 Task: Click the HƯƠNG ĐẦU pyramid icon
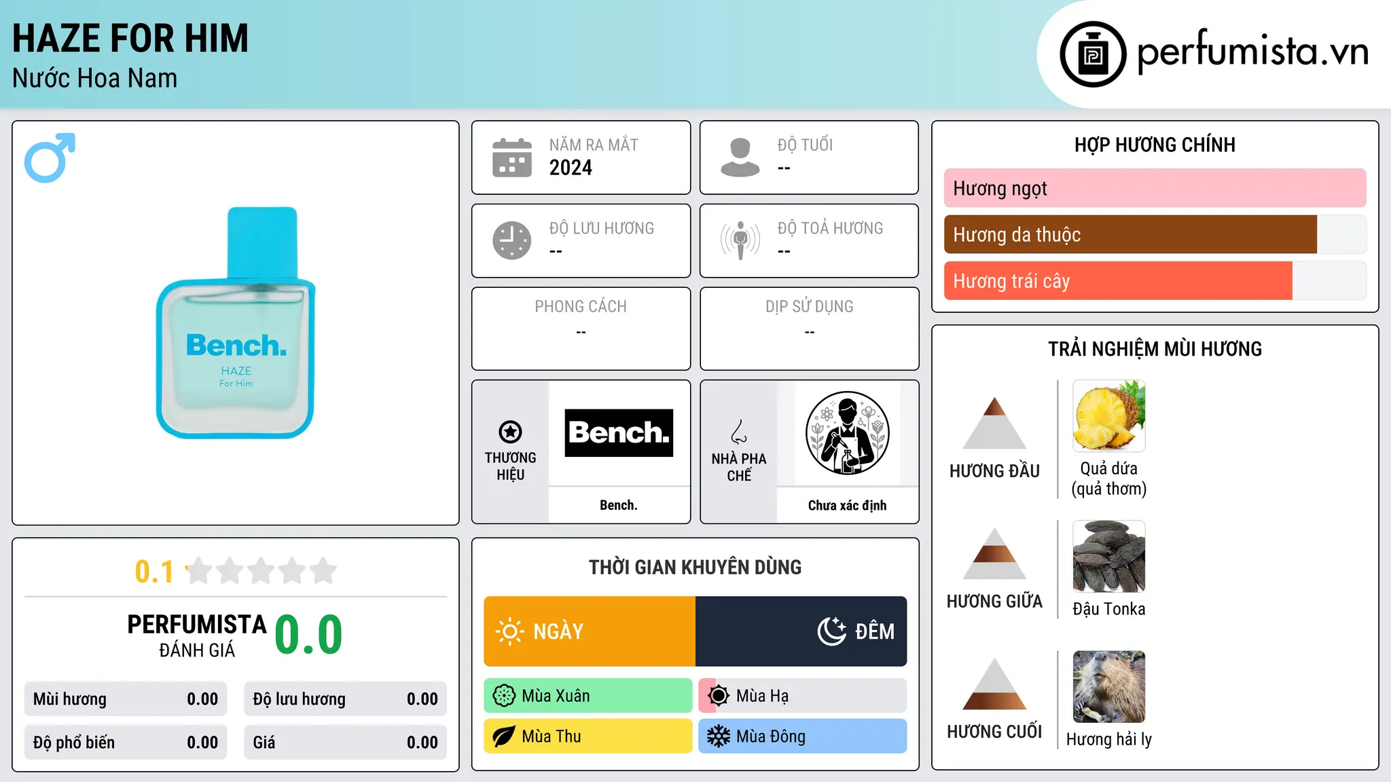tap(994, 423)
